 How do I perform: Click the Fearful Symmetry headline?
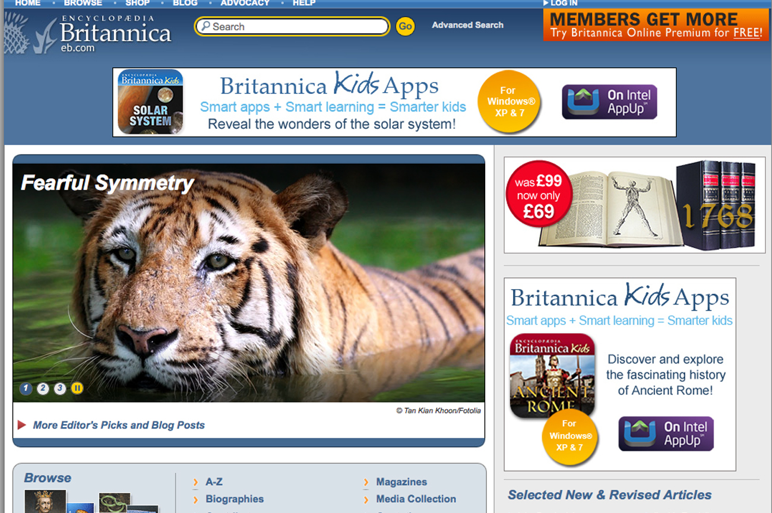(x=107, y=183)
